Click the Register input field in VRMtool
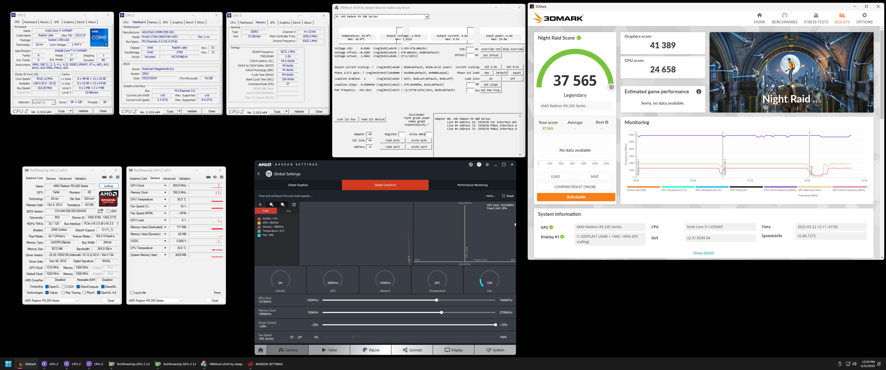Viewport: 886px width, 370px height. point(402,134)
